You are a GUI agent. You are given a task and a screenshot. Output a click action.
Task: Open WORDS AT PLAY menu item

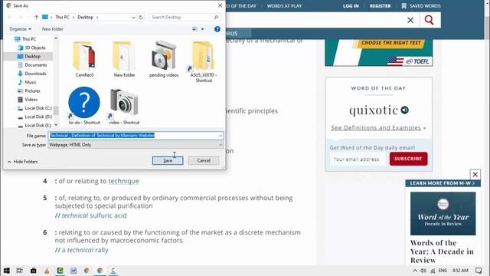point(284,6)
